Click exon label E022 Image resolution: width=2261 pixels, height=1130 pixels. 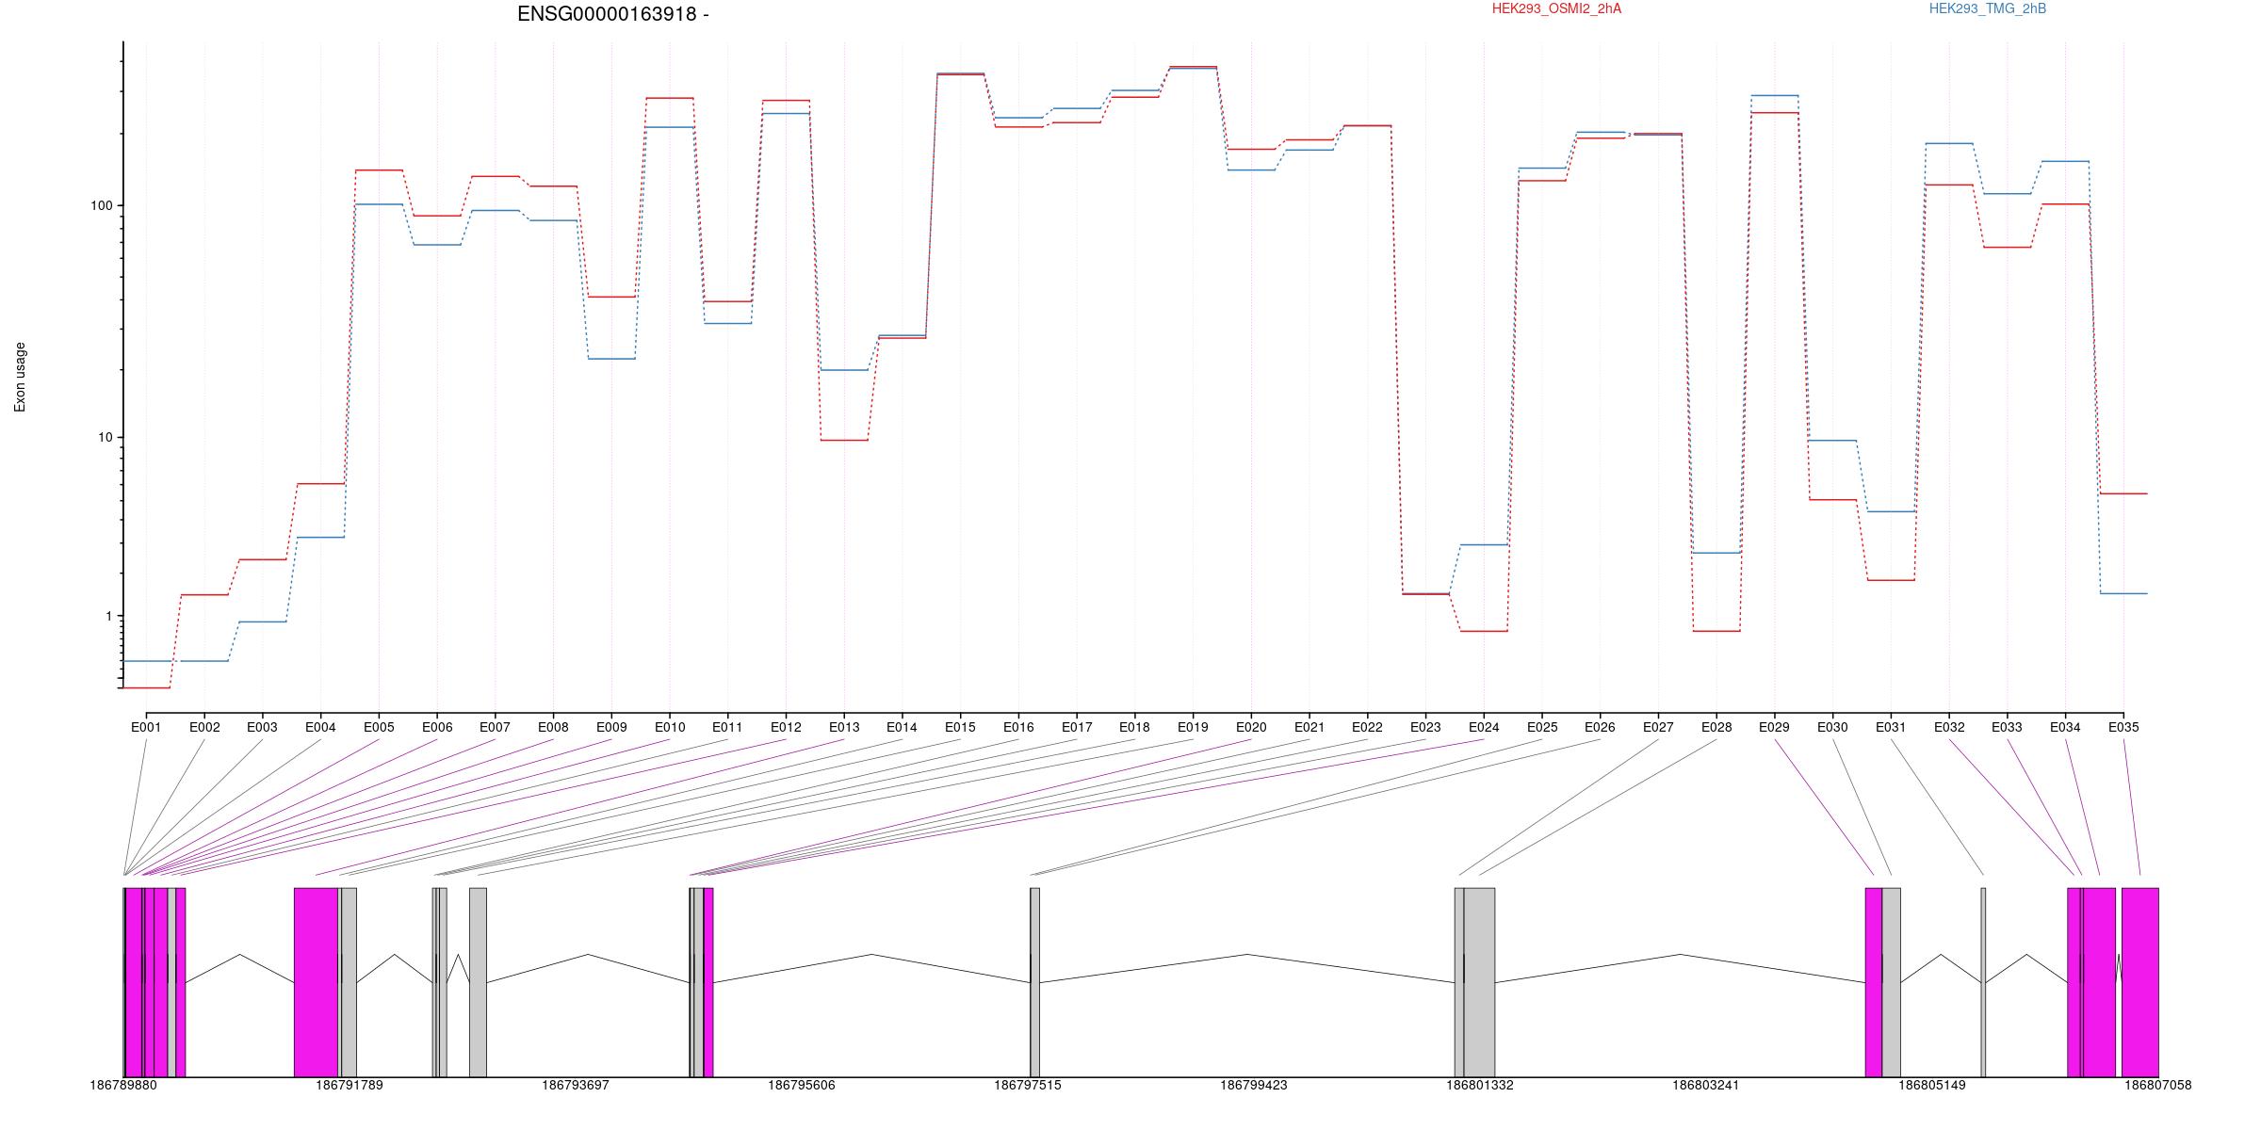1367,727
